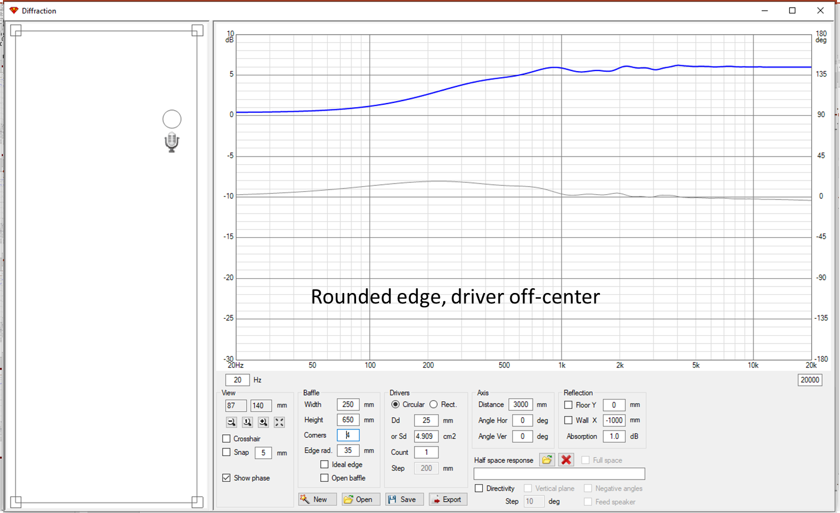Click the Open button
Screen dimensions: 840x513
point(361,499)
